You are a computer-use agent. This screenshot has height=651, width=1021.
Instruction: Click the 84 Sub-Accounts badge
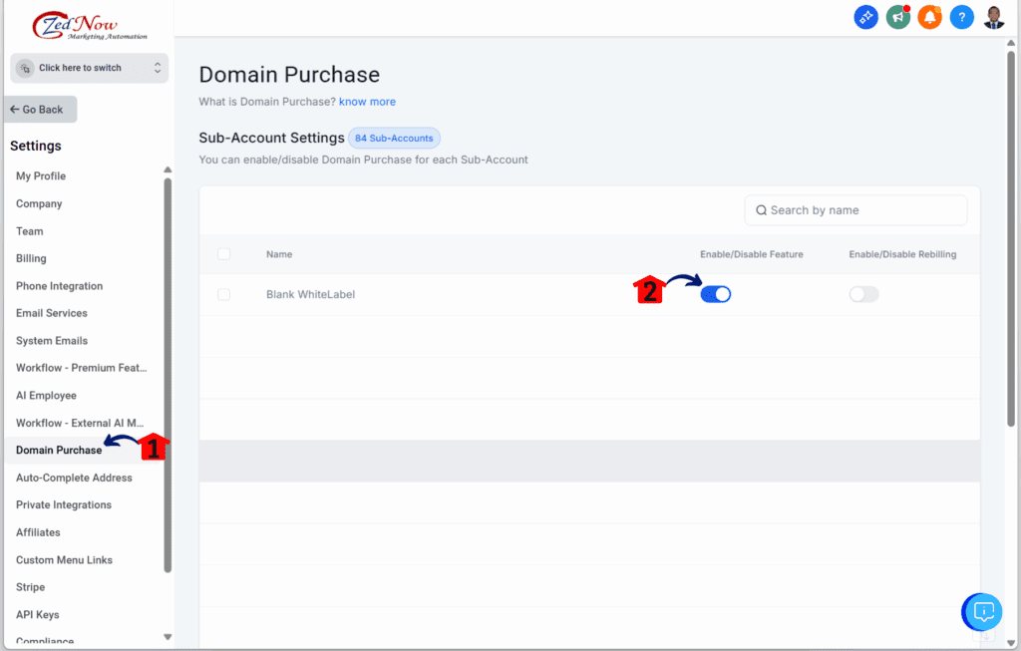pyautogui.click(x=394, y=138)
